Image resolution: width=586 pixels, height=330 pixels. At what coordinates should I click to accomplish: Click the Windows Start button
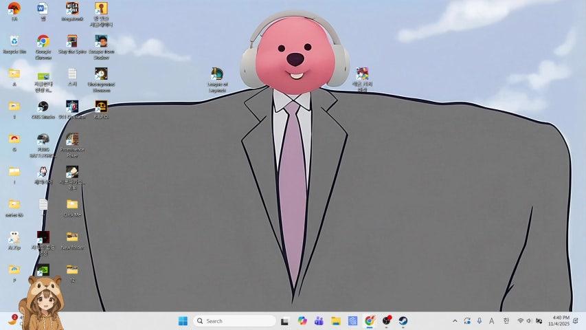point(183,321)
